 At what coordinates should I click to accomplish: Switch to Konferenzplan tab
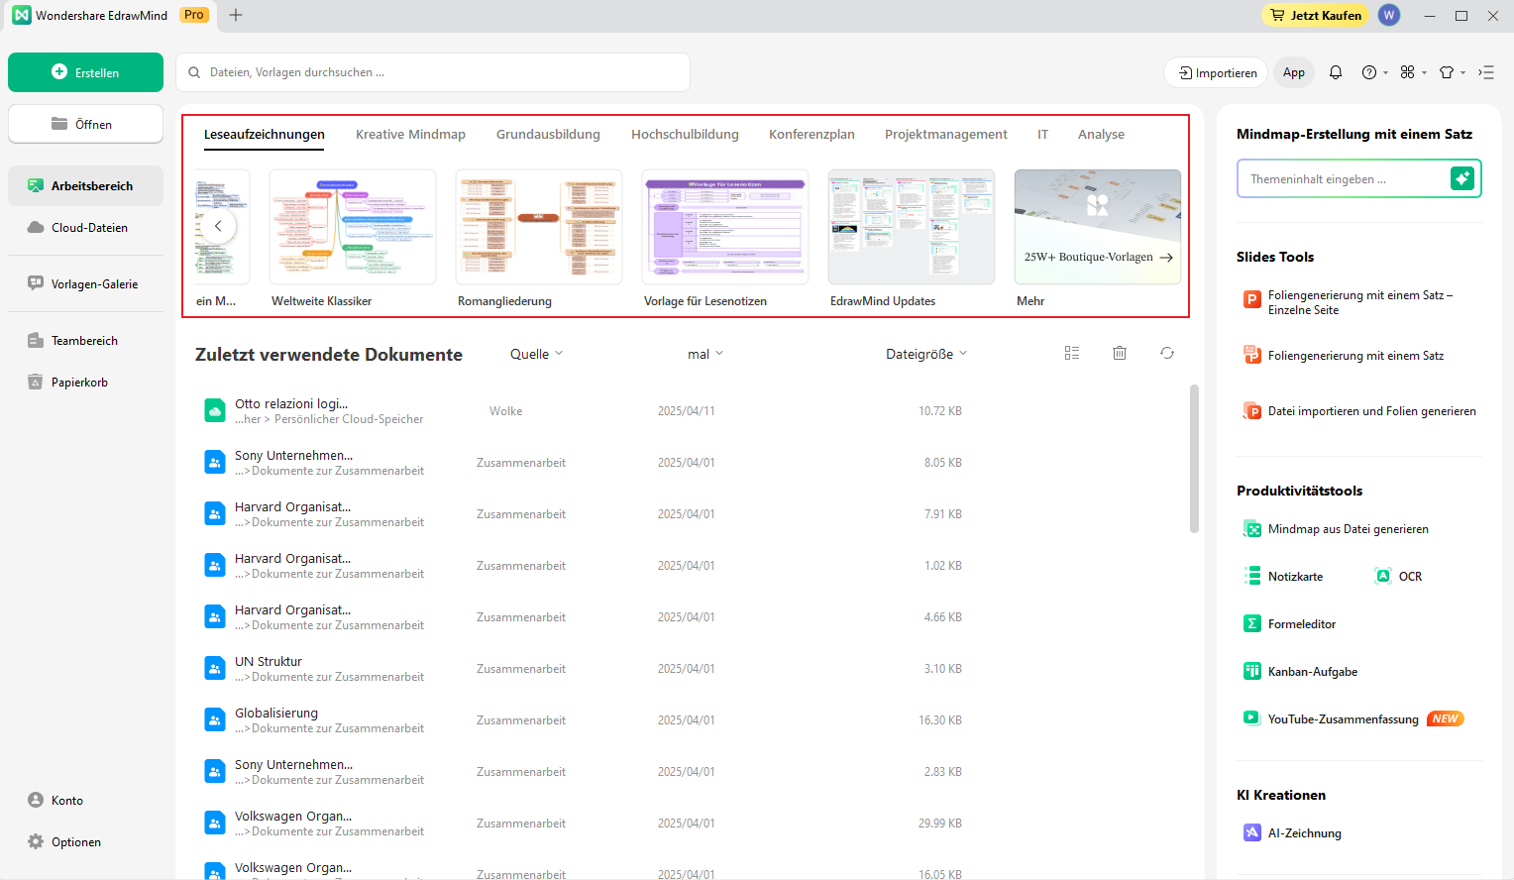coord(811,135)
